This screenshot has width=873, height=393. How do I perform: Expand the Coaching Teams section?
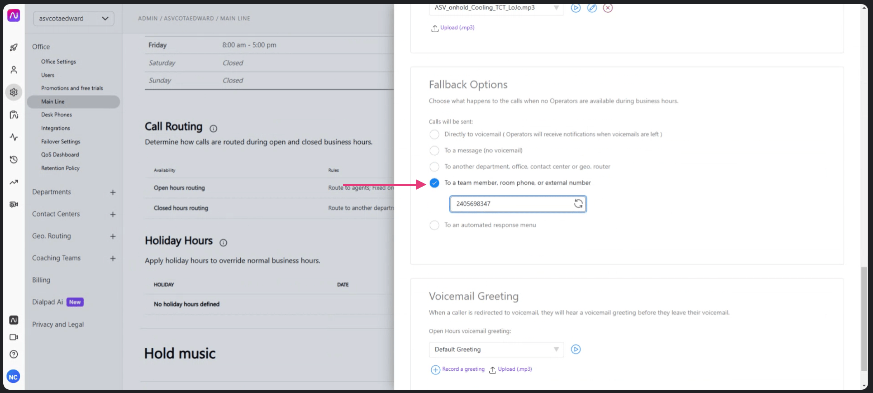tap(56, 258)
